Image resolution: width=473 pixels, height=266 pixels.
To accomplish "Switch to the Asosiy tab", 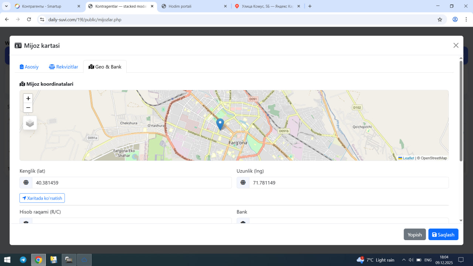I will (29, 67).
